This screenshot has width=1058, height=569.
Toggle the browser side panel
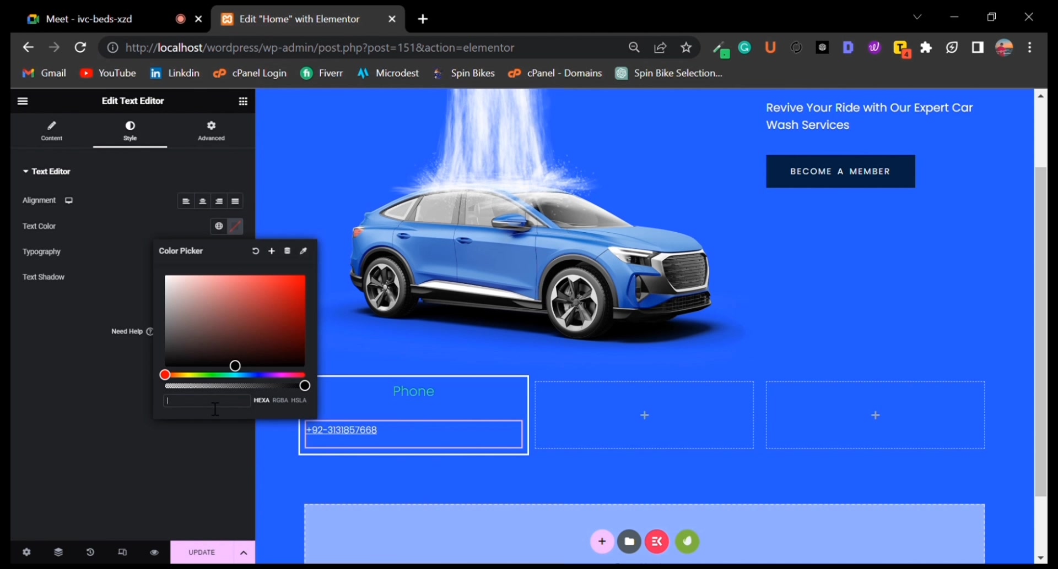tap(978, 48)
